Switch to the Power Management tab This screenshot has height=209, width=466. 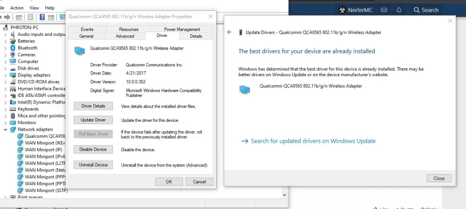click(182, 29)
